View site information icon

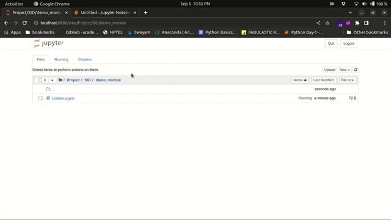36,23
